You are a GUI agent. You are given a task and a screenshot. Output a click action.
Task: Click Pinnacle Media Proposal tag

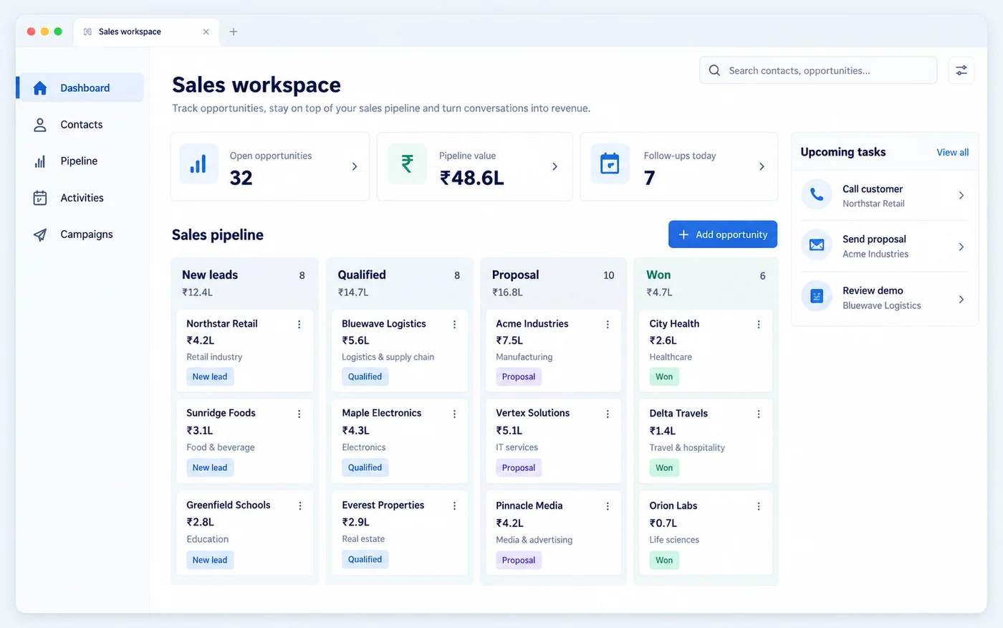[519, 560]
